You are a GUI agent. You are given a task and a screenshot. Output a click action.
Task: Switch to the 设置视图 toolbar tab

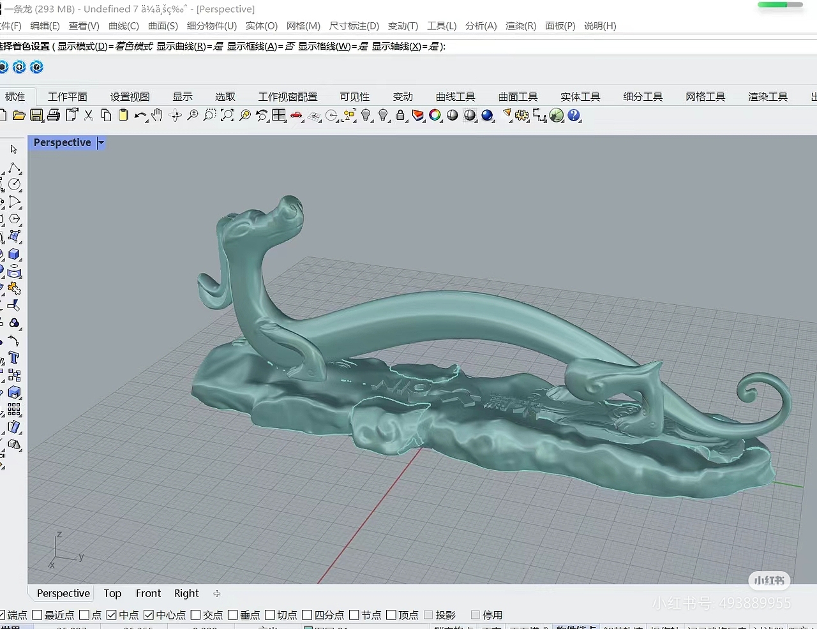point(130,97)
